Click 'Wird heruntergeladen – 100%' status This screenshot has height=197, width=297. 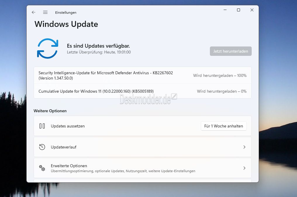pos(220,75)
